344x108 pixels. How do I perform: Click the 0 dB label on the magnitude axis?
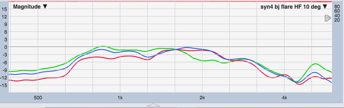pos(6,47)
